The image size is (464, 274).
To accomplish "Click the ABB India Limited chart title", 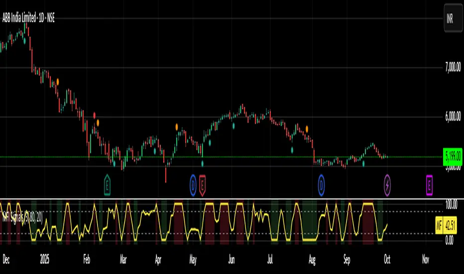I will [28, 18].
